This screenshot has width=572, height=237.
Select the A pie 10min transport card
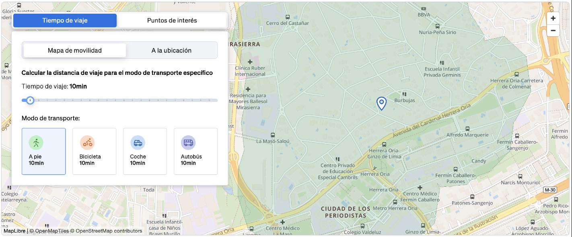tap(44, 151)
